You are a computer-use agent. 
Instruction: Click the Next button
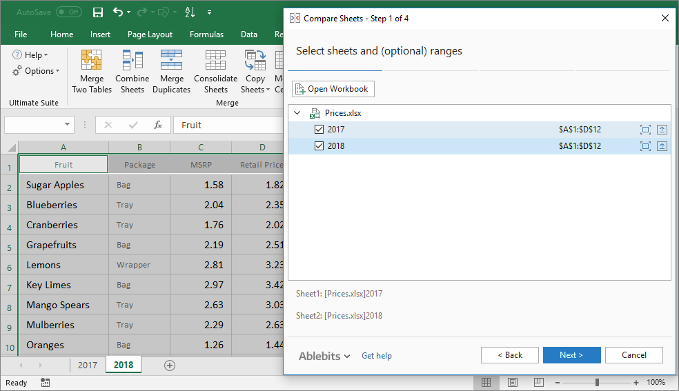571,355
